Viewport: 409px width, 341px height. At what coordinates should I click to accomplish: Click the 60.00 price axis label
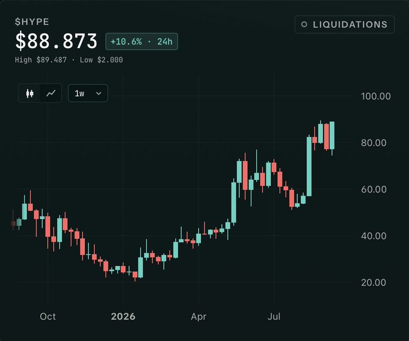click(x=374, y=189)
